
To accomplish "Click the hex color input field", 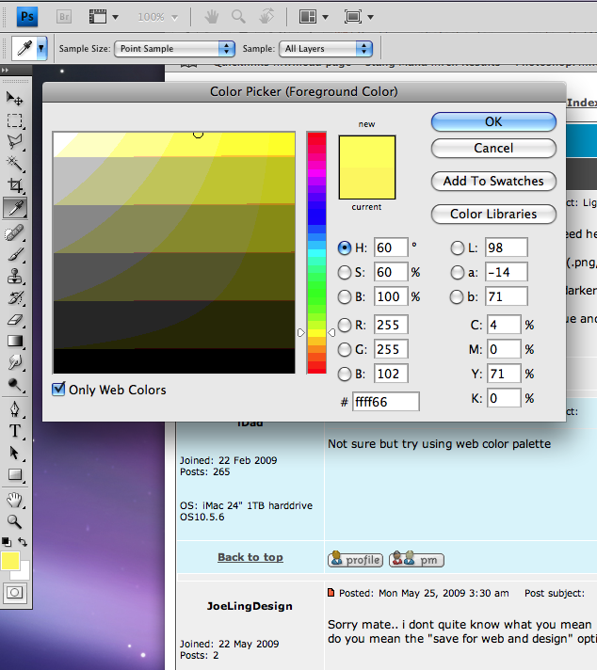I will coord(385,402).
